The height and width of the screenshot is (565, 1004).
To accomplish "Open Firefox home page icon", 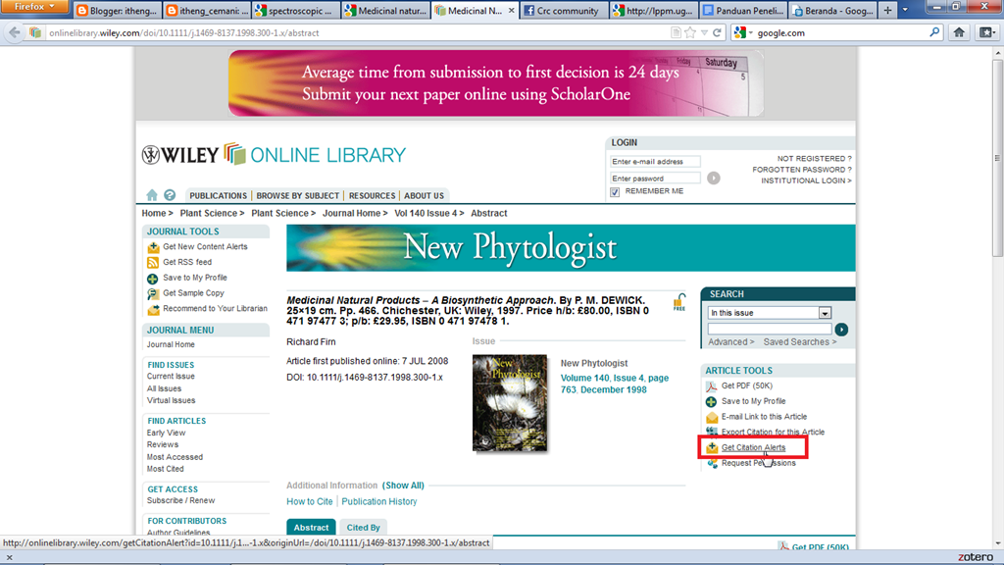I will (959, 32).
